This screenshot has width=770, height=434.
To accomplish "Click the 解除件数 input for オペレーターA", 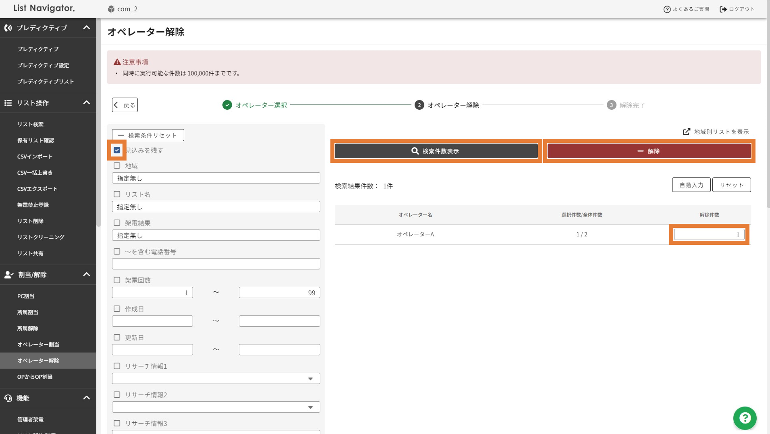I will click(709, 235).
